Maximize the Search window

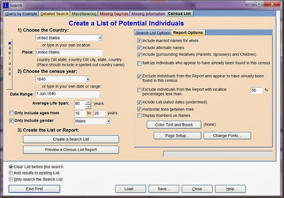tap(259, 4)
